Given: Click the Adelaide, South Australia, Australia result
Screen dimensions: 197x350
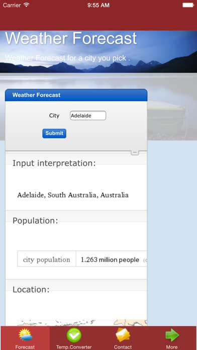Looking at the screenshot, I should point(73,195).
